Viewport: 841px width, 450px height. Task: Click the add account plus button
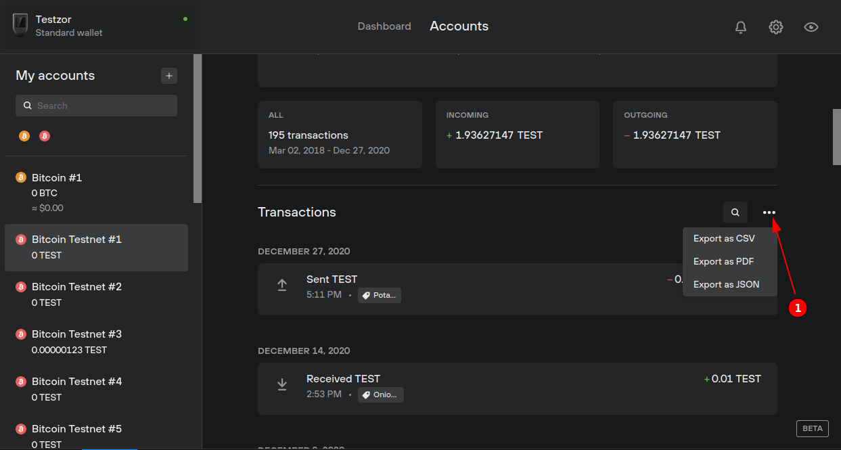[x=169, y=76]
